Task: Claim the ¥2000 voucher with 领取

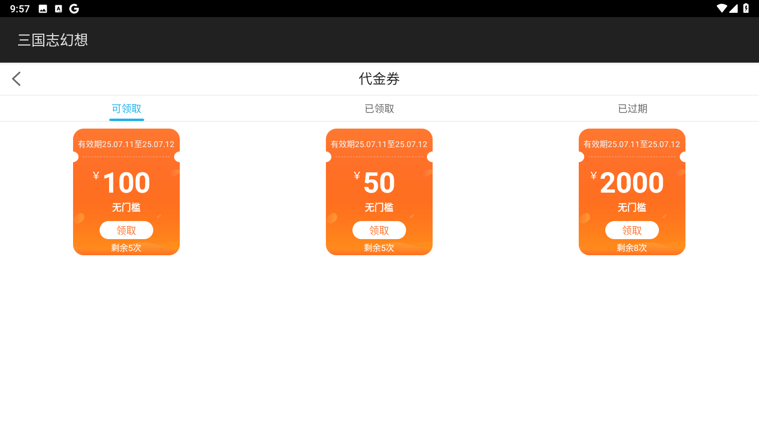Action: pos(632,230)
